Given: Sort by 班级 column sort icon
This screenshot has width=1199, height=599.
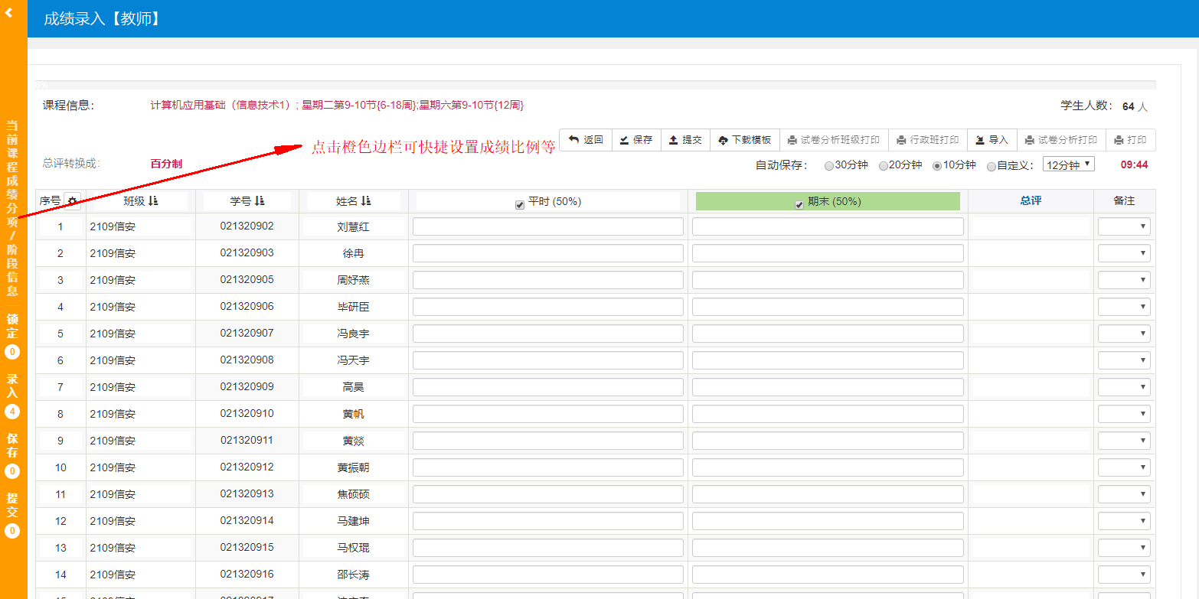Looking at the screenshot, I should pos(154,201).
